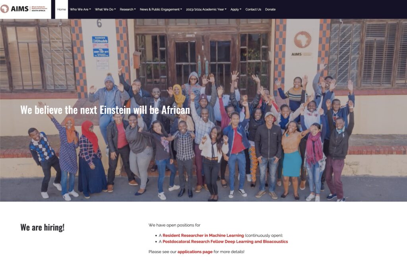Click the We are hiring! heading
Image resolution: width=407 pixels, height=266 pixels.
(42, 228)
